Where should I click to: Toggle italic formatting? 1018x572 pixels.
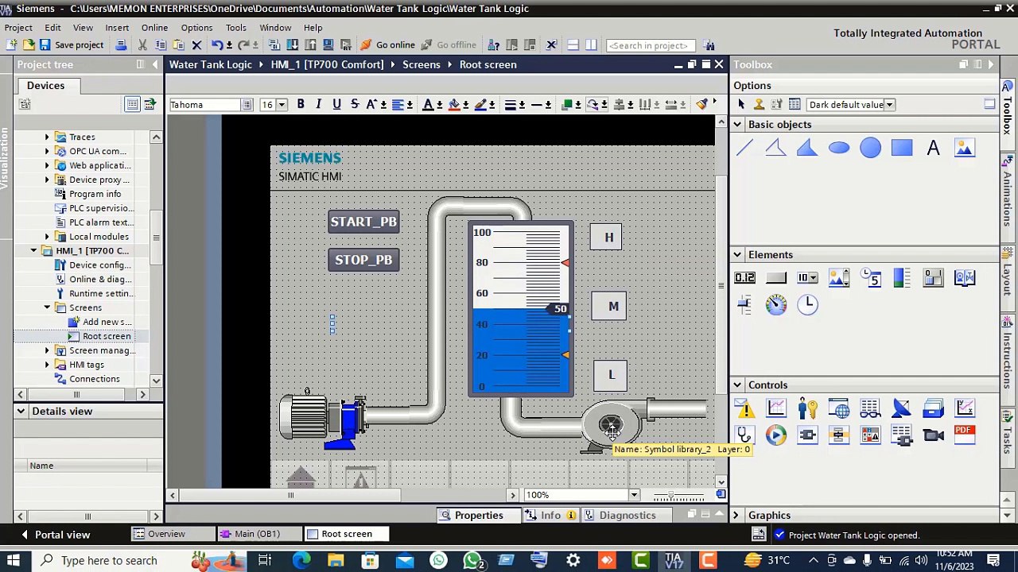point(318,104)
